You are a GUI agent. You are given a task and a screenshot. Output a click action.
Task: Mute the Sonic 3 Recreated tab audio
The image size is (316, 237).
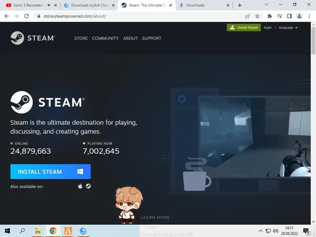point(49,5)
